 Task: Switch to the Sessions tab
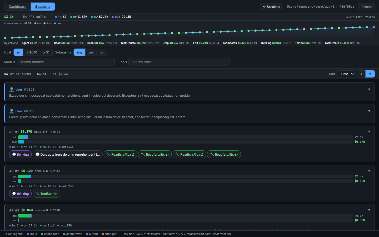[43, 7]
